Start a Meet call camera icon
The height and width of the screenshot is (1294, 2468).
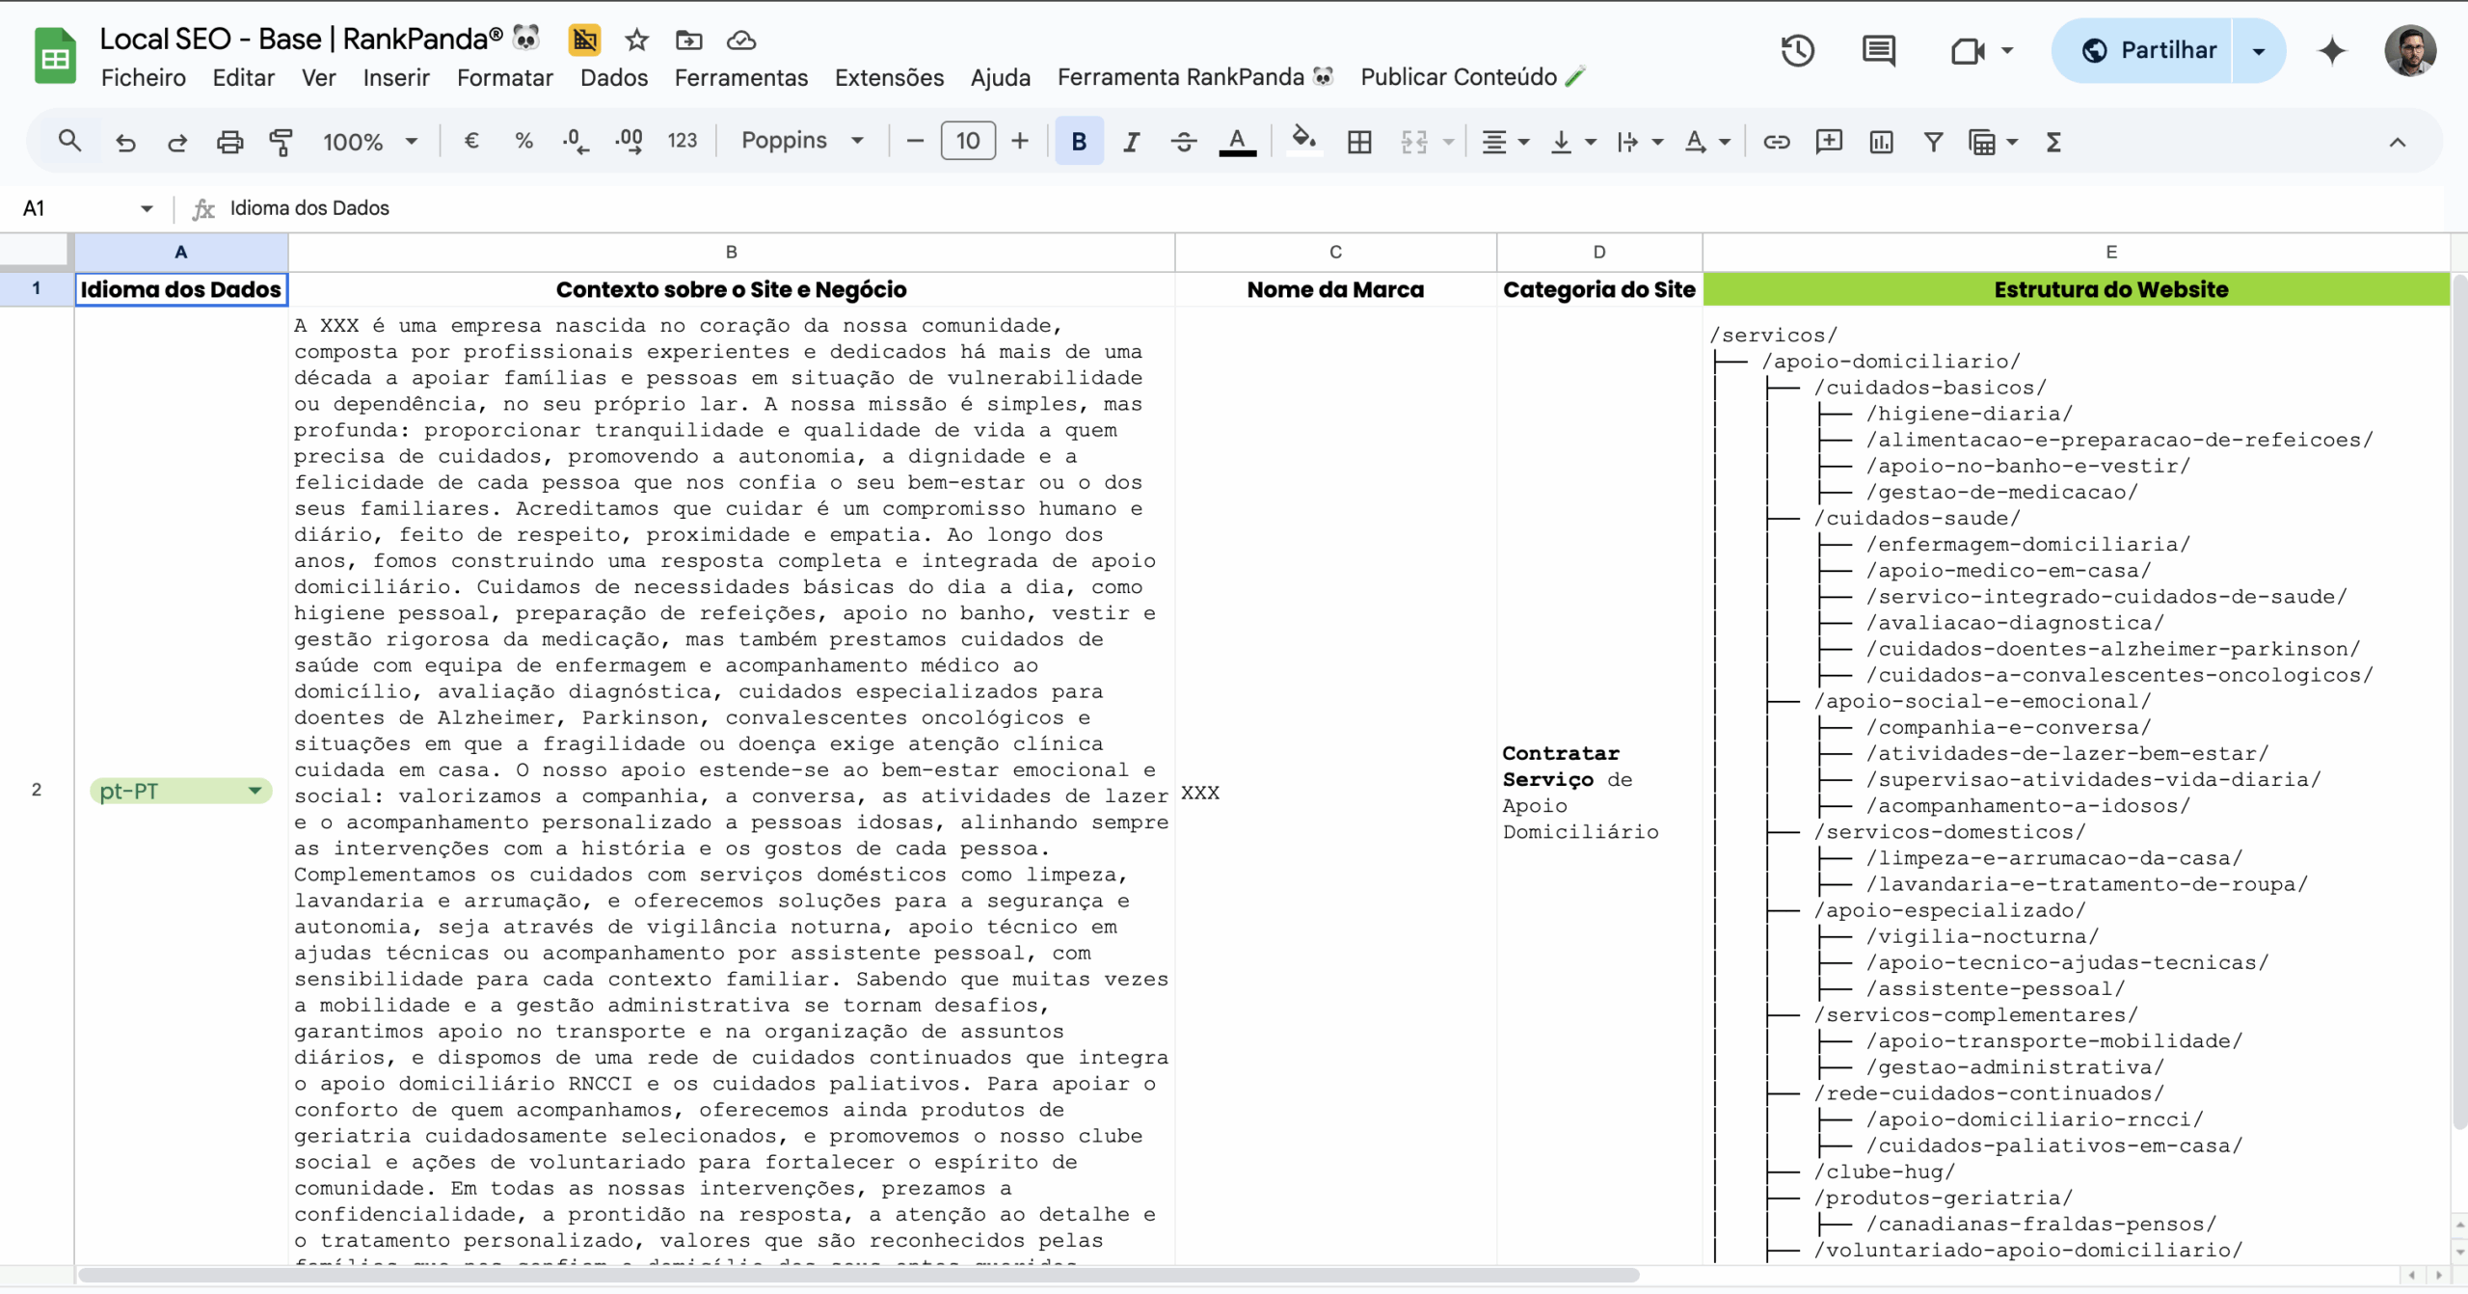1967,50
